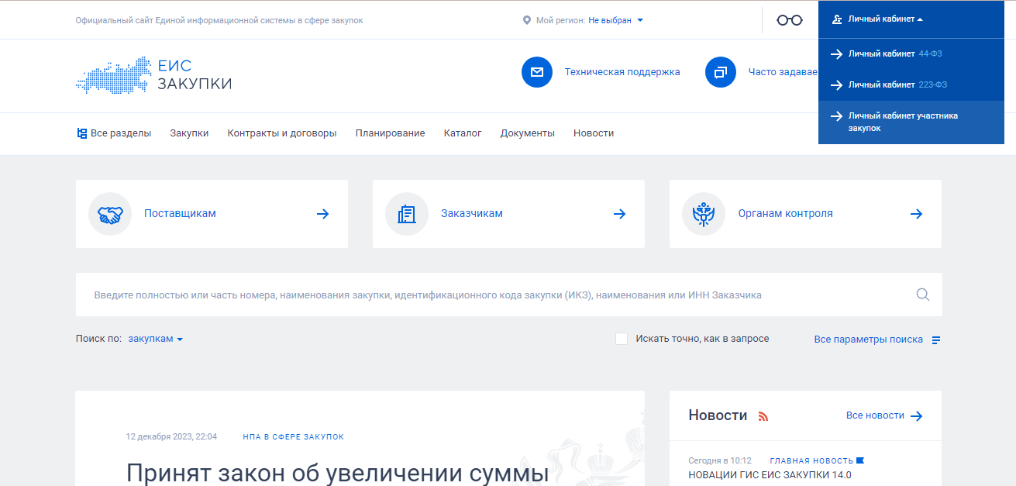Click the Все новости link
Image resolution: width=1016 pixels, height=486 pixels.
(875, 415)
